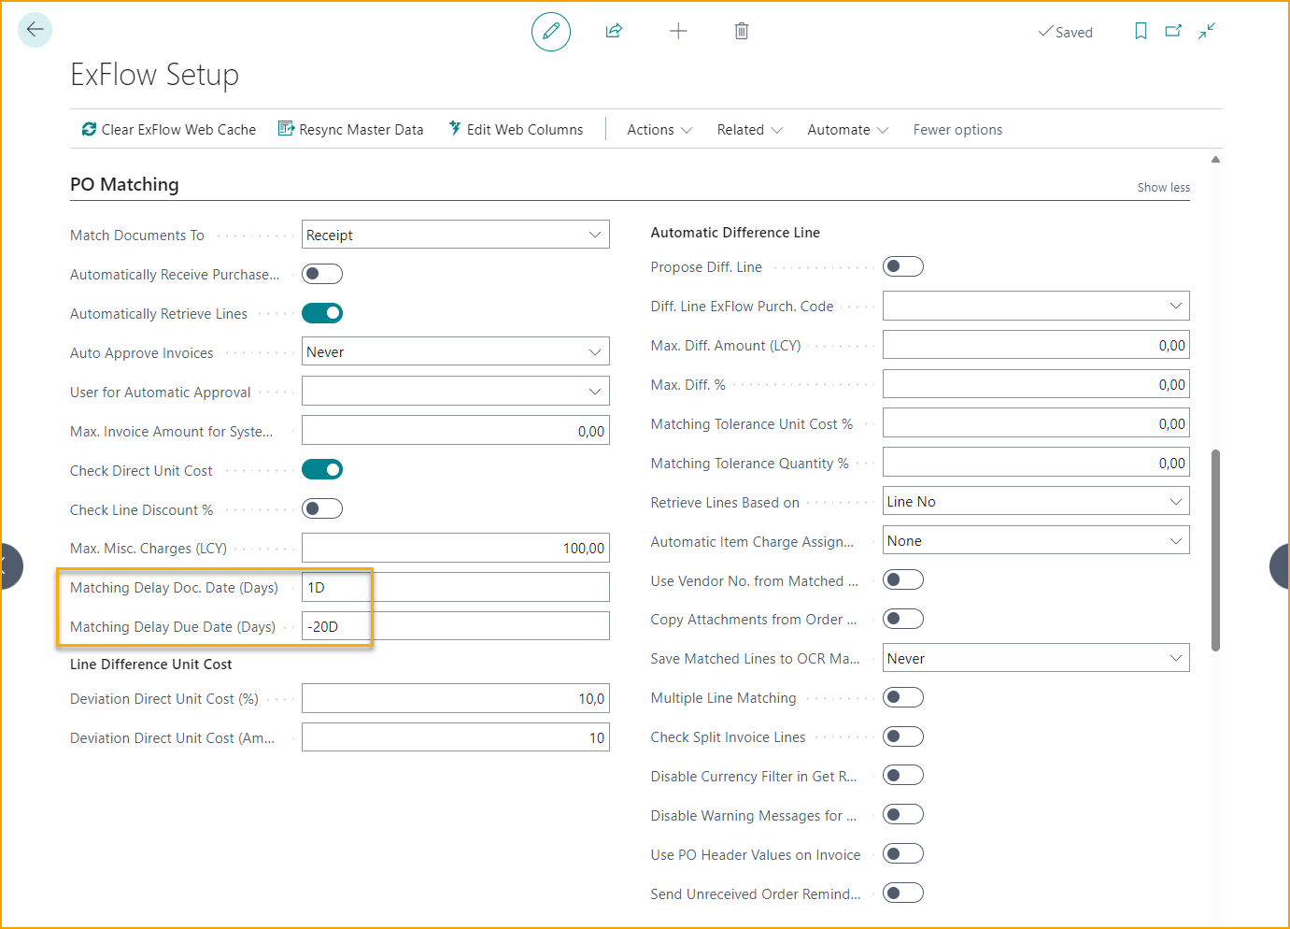Click Deviation Direct Unit Cost (%) field
This screenshot has height=929, width=1290.
pyautogui.click(x=456, y=698)
